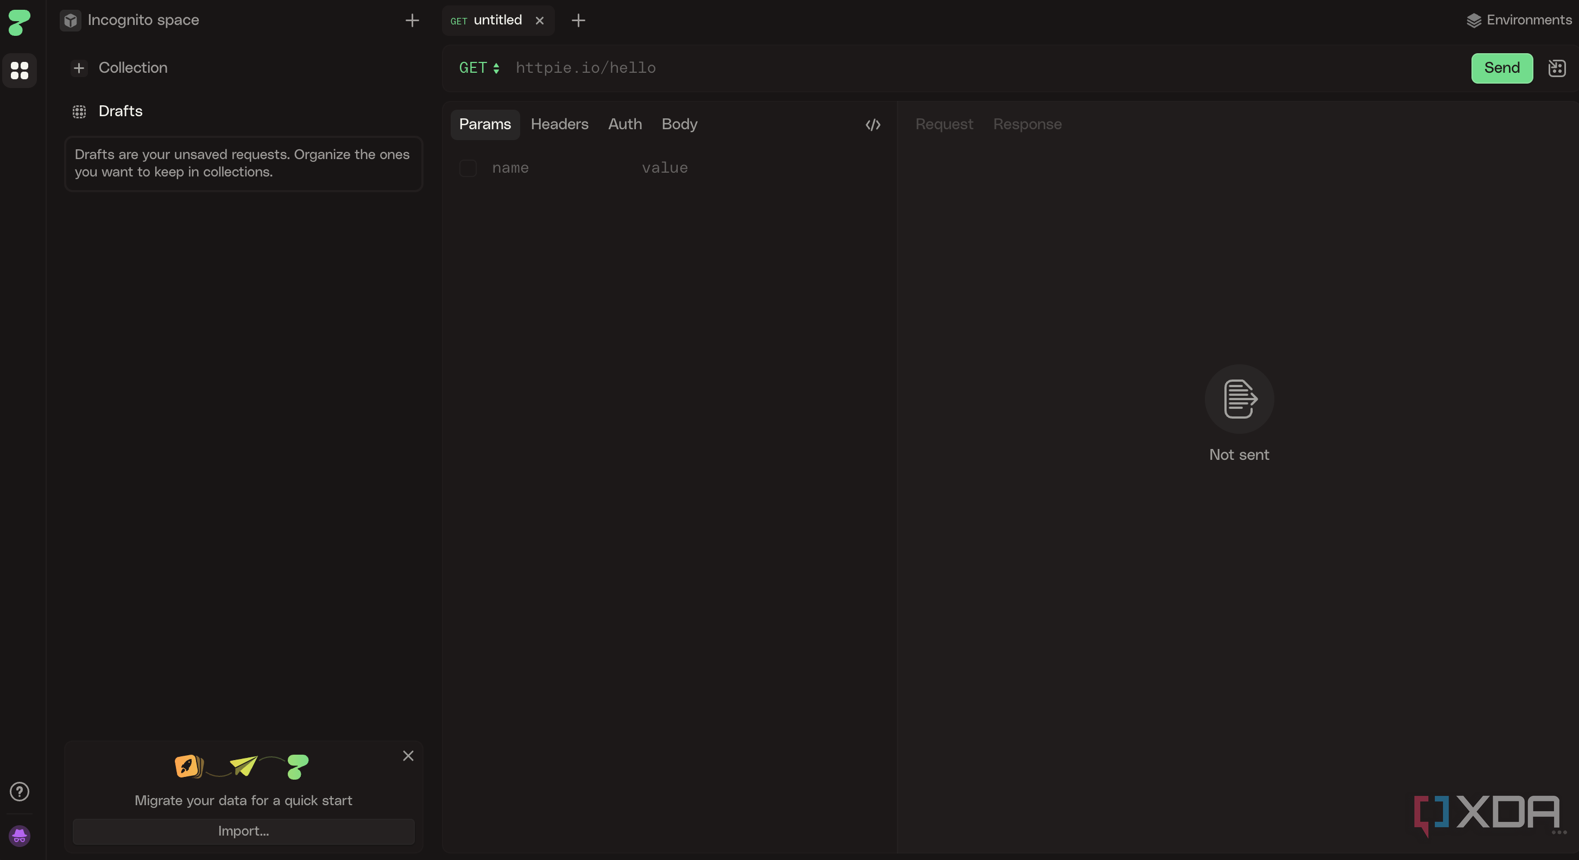Image resolution: width=1579 pixels, height=860 pixels.
Task: Select the Response panel tab
Action: pyautogui.click(x=1027, y=124)
